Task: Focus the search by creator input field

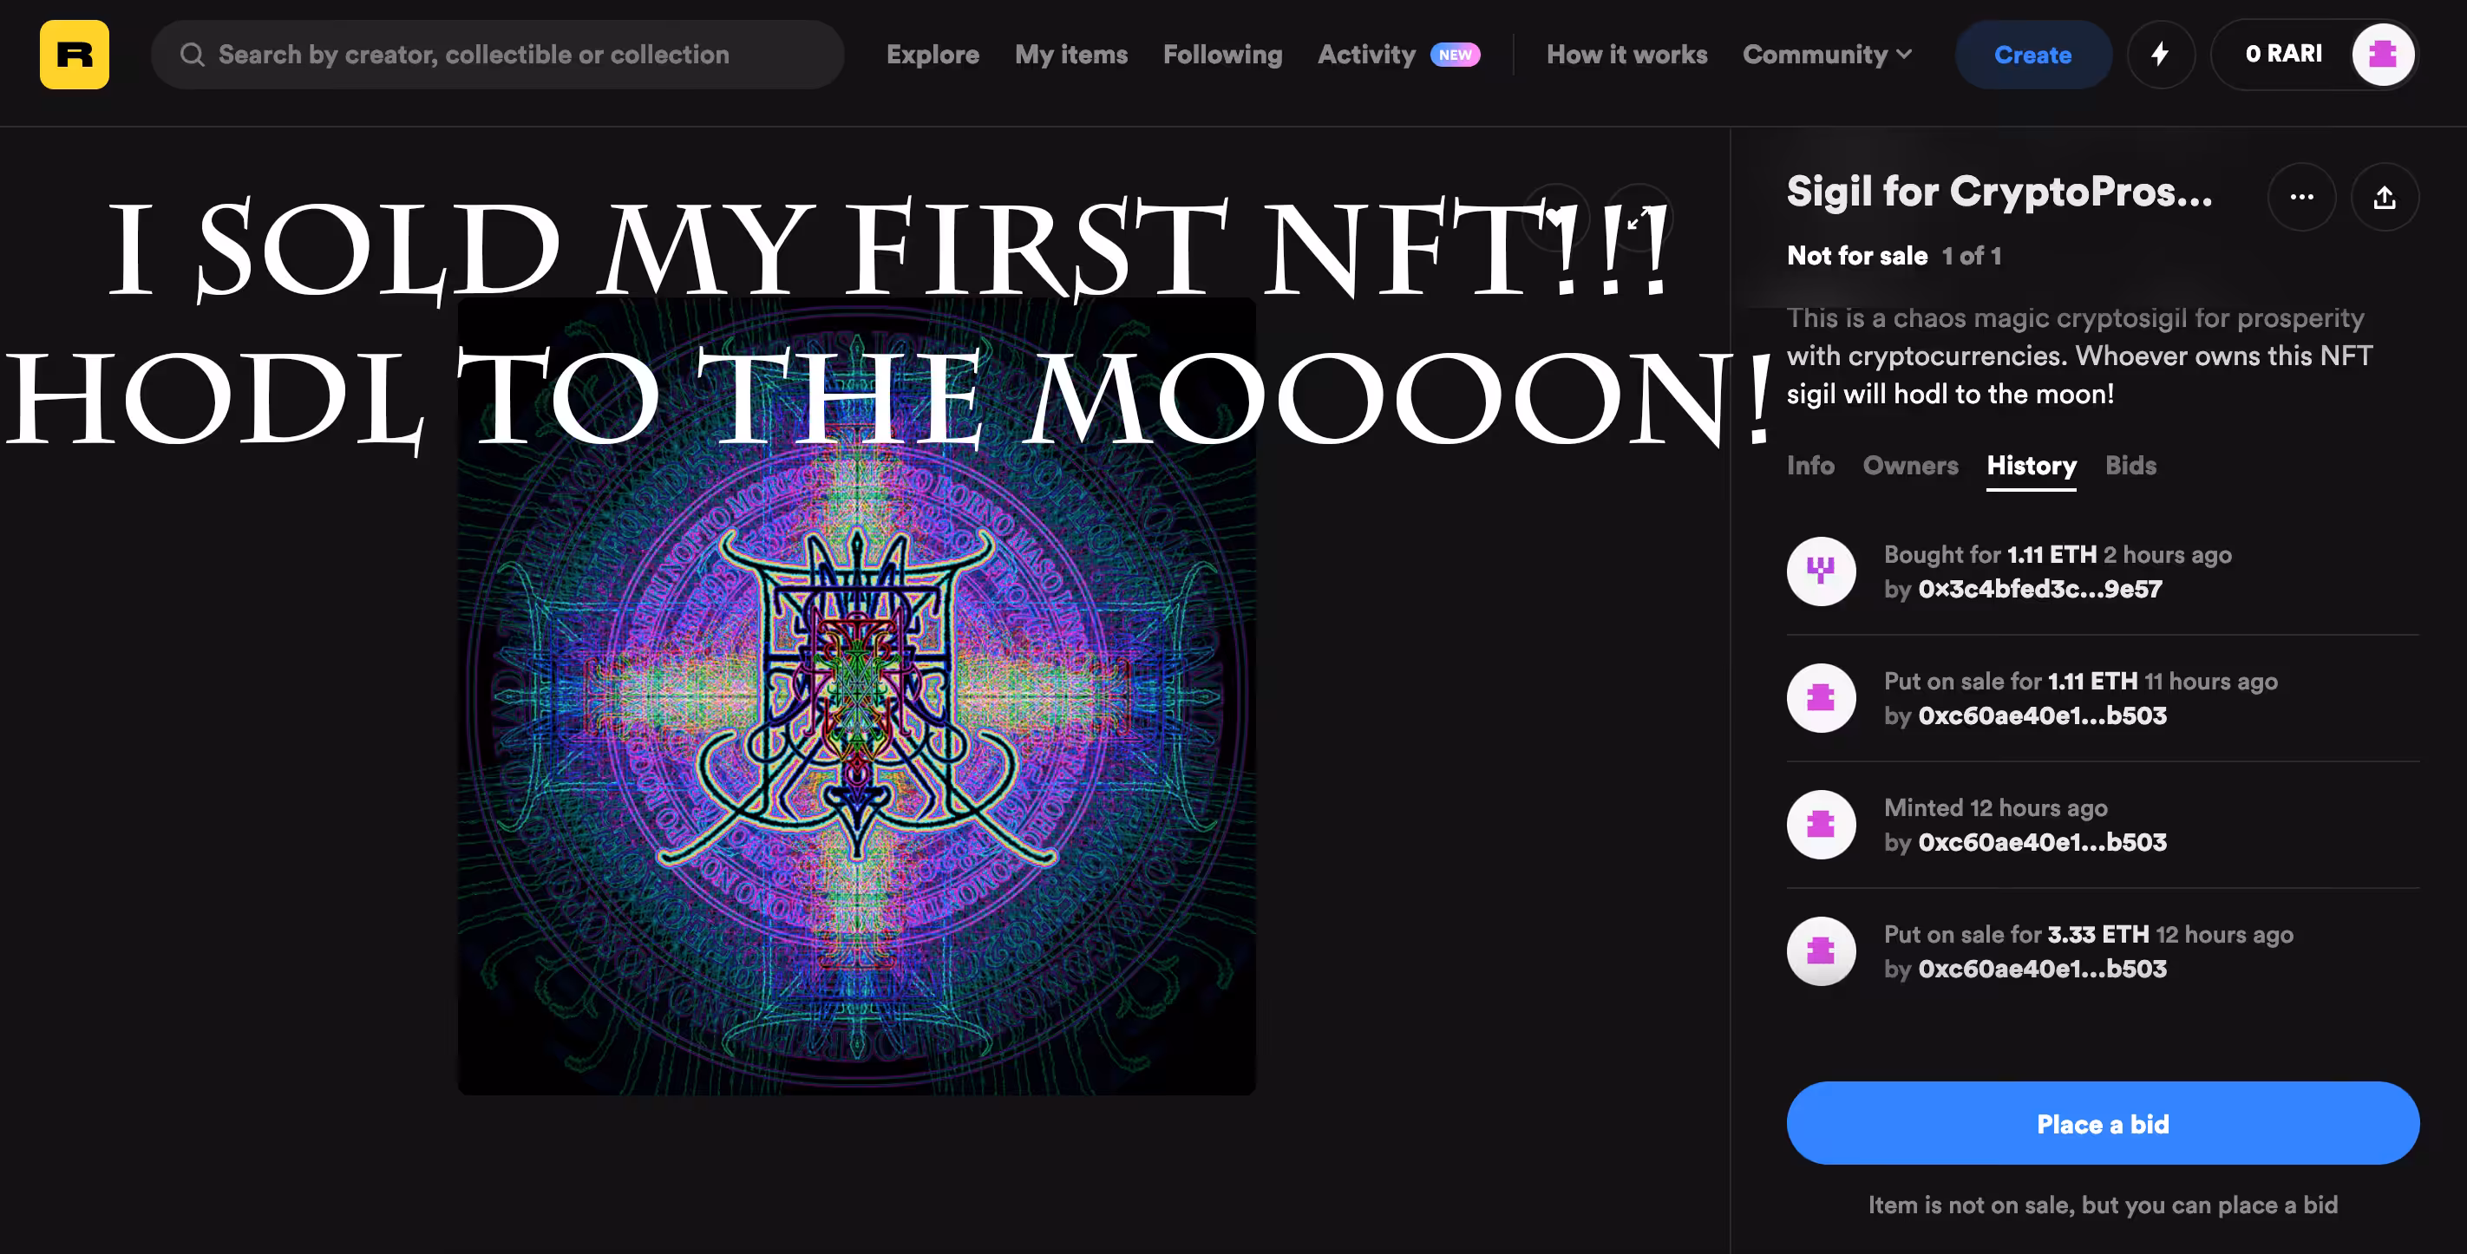Action: (497, 55)
